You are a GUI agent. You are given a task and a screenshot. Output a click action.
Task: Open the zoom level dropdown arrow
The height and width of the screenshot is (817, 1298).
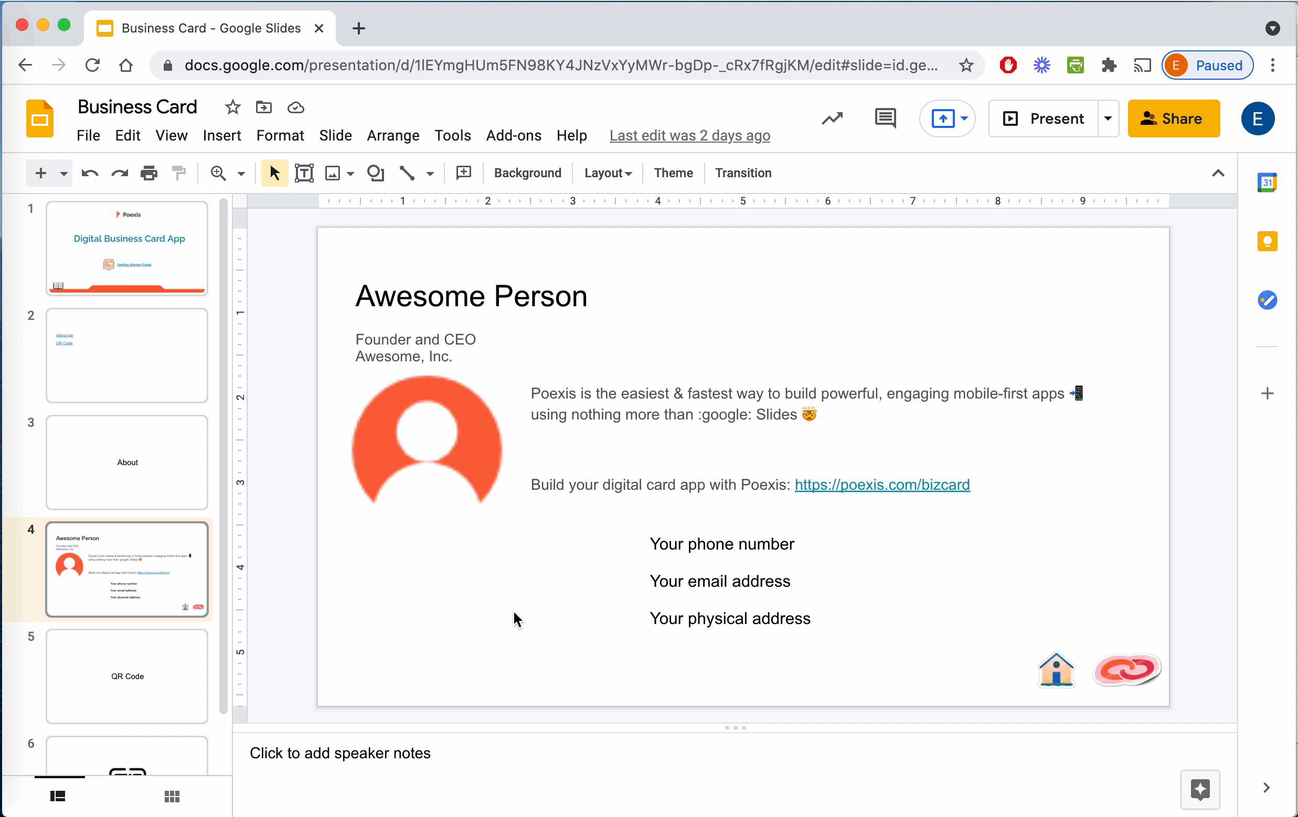[x=241, y=174]
